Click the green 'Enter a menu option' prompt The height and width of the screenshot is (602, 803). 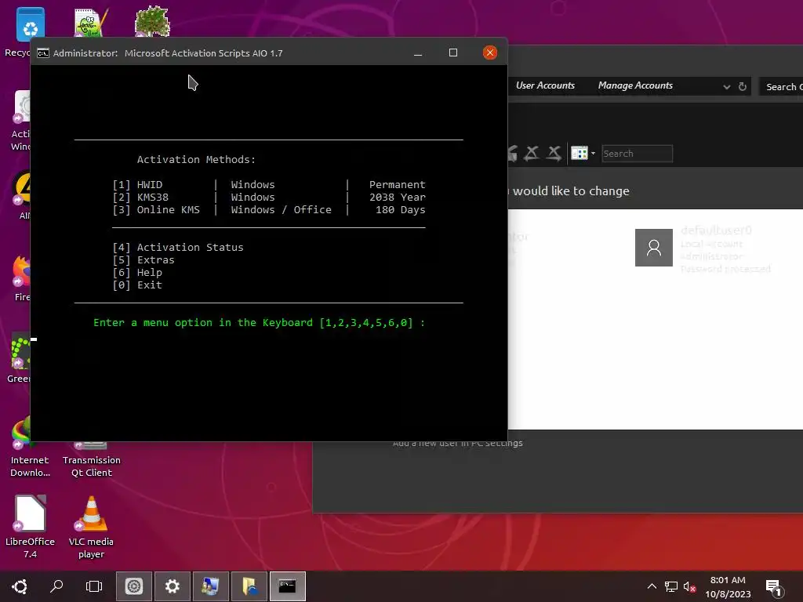259,323
